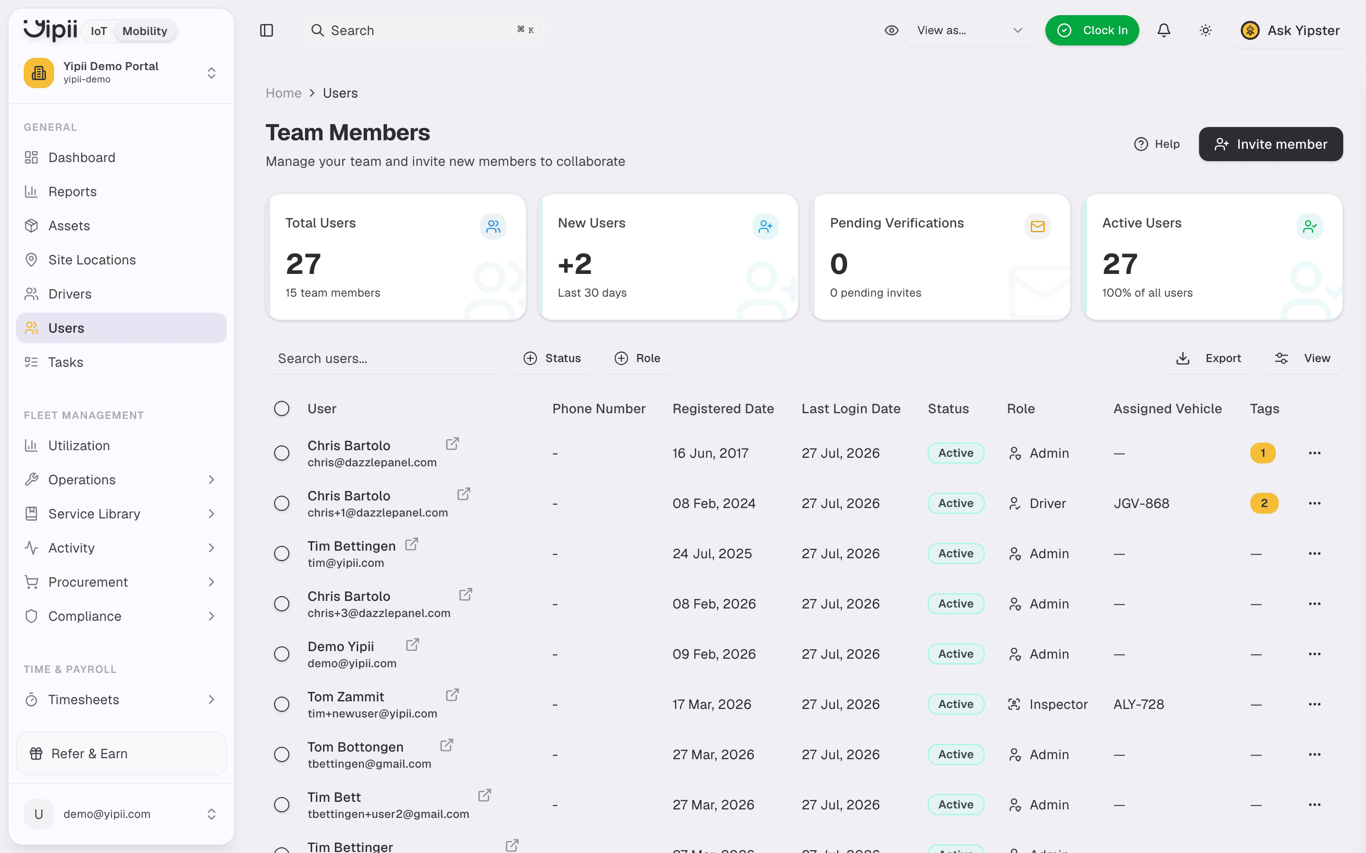Toggle the sidebar panel icon
Viewport: 1366px width, 853px height.
click(267, 30)
